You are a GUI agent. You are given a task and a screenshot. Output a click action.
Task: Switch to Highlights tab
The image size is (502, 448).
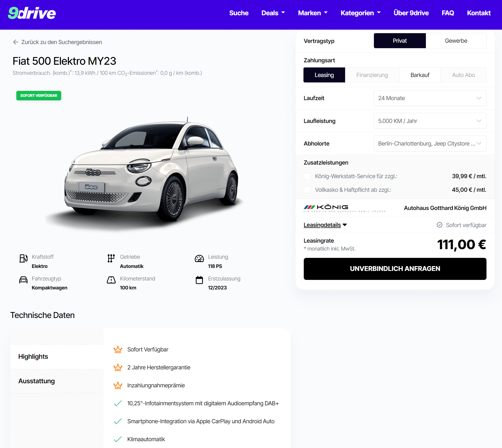point(57,357)
